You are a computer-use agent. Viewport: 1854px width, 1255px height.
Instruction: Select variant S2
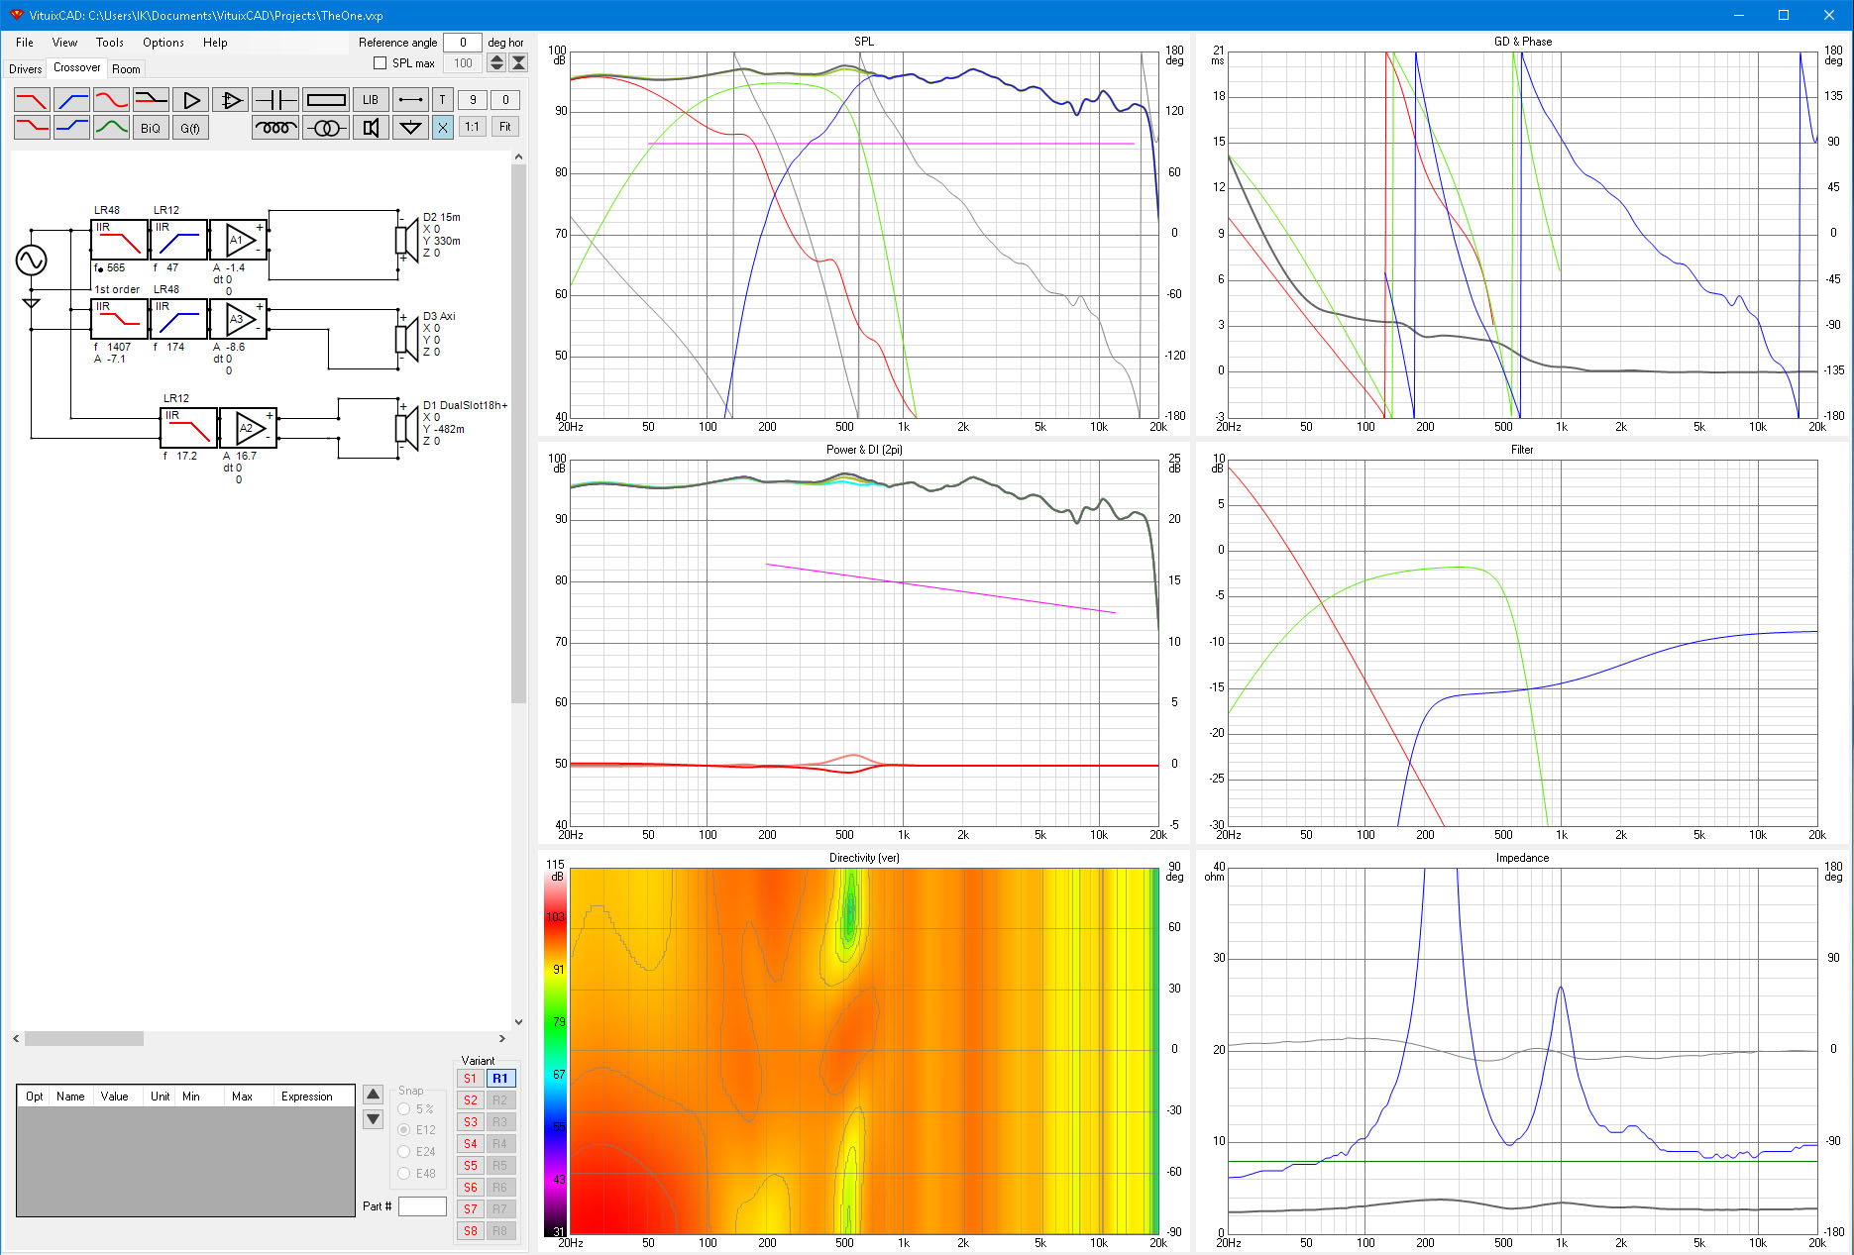(471, 1100)
